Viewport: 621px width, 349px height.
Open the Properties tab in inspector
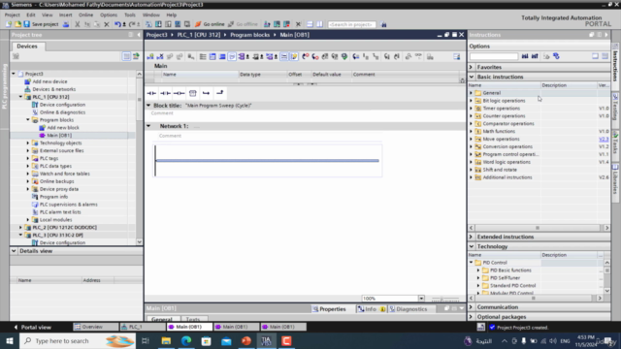329,309
